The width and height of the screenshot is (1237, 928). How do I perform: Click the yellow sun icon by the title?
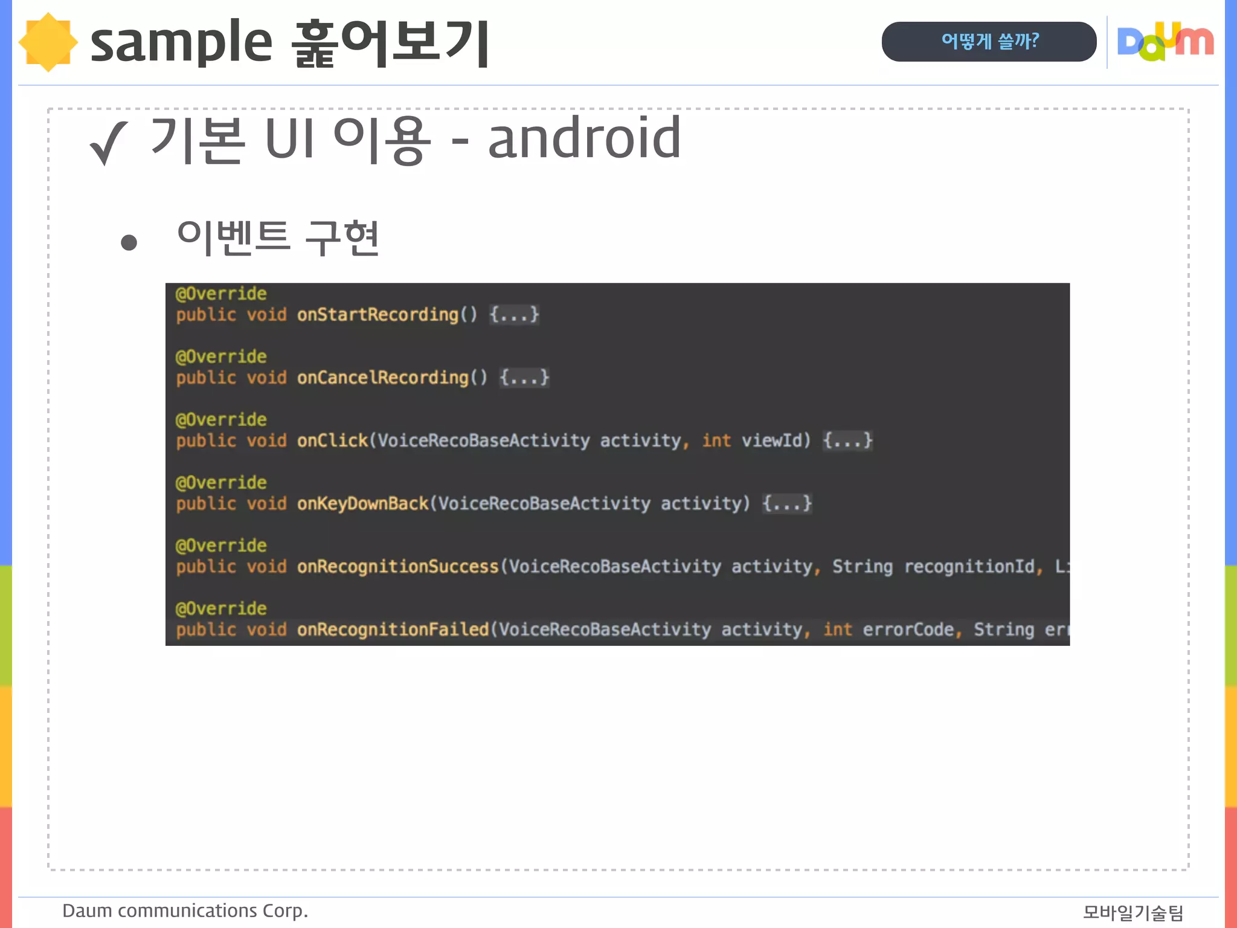pyautogui.click(x=48, y=42)
